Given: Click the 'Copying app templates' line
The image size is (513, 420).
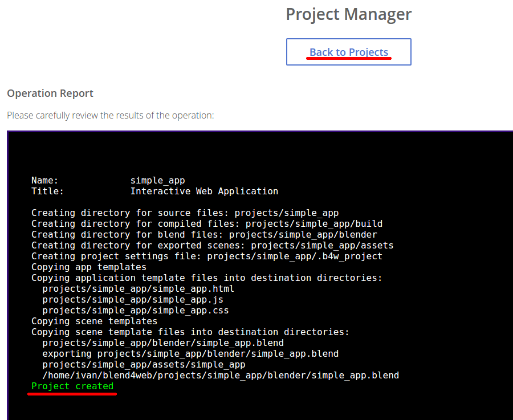Looking at the screenshot, I should [x=89, y=267].
